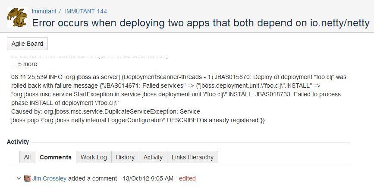
Task: Click the red 'edited' comment indicator
Action: tap(187, 178)
